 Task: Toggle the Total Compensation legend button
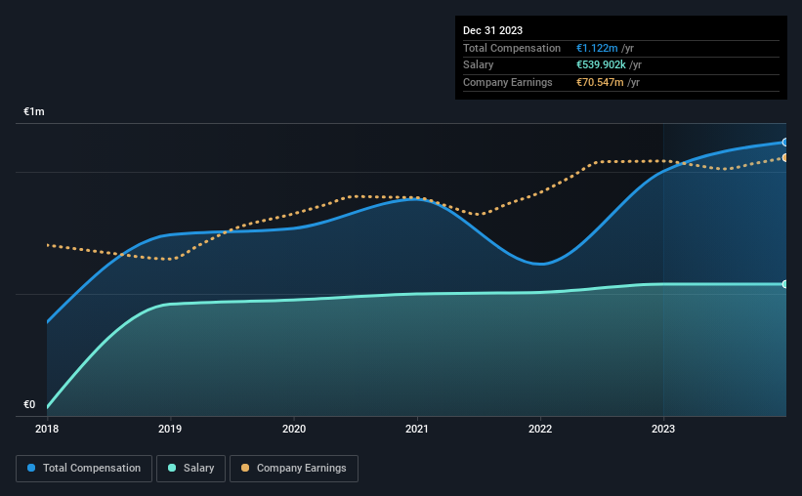coord(84,469)
